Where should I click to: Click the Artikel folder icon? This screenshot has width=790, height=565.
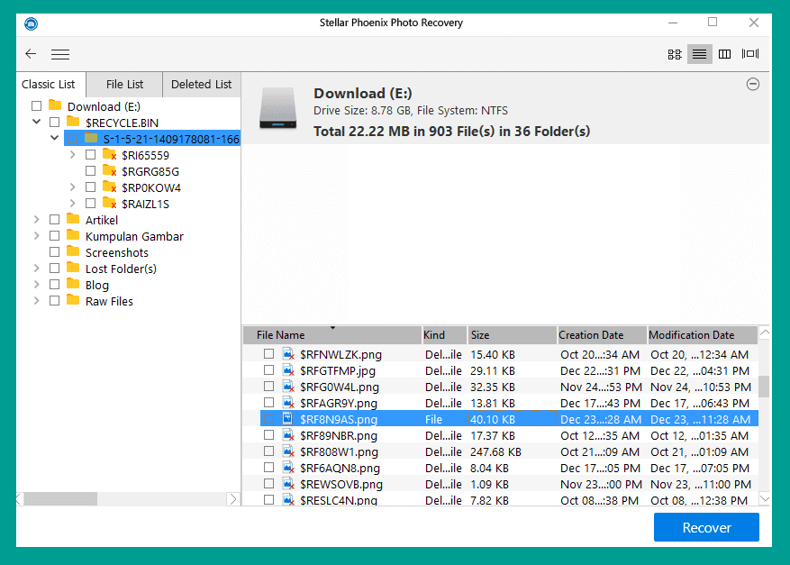(x=73, y=219)
